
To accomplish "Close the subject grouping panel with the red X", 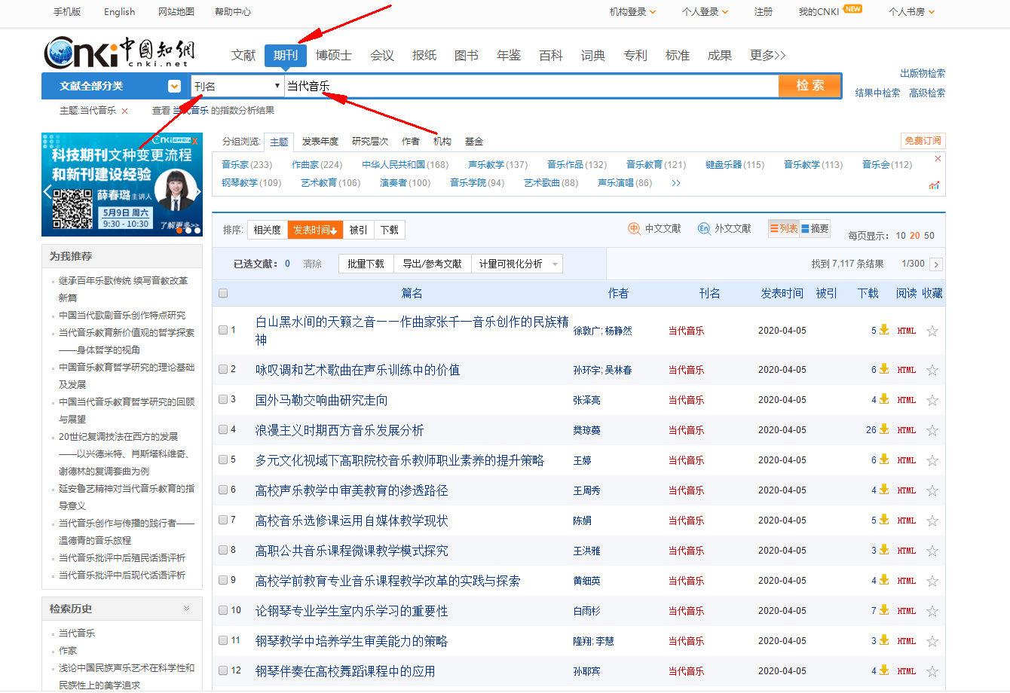I will [938, 158].
